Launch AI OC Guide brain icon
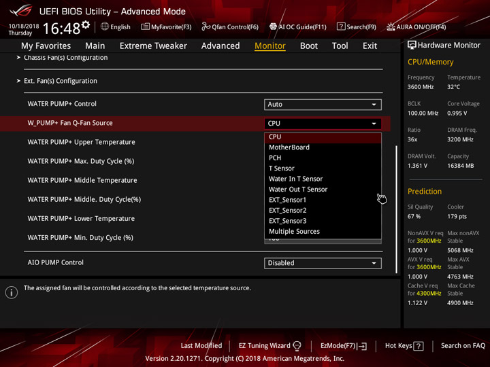Viewport: 490px width, 367px height. point(273,27)
